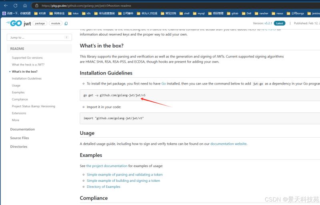Go back to the previous page
Screen dimensions: 320x205
(6, 6)
